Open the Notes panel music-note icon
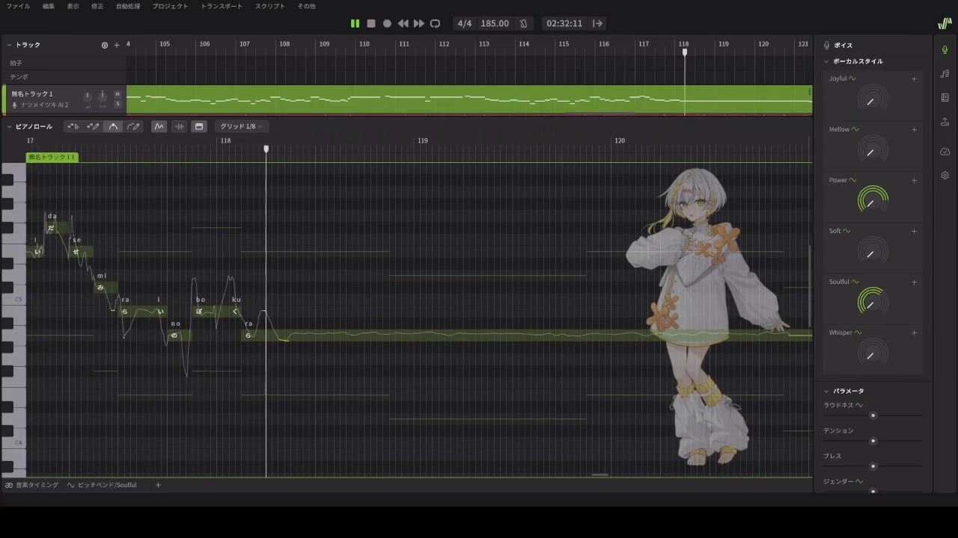 (945, 73)
